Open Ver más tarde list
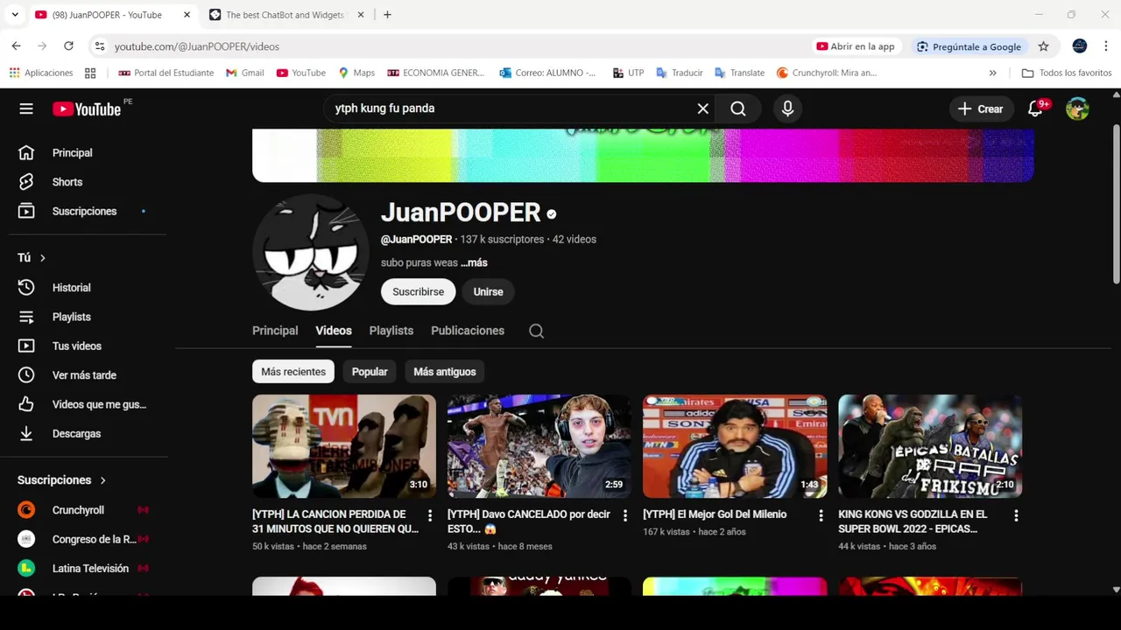Viewport: 1121px width, 630px height. click(x=83, y=374)
